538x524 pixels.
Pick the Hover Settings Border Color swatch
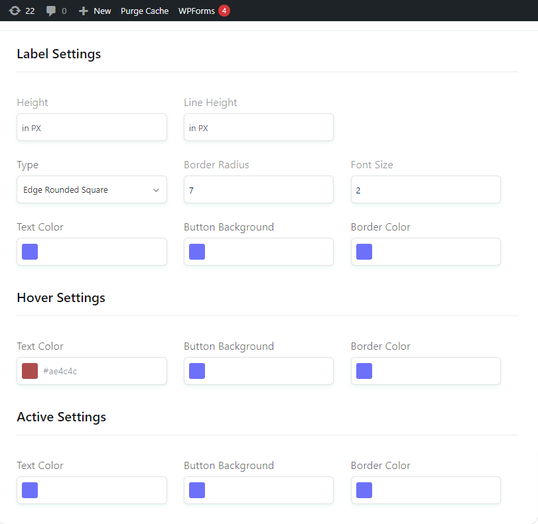tap(364, 371)
